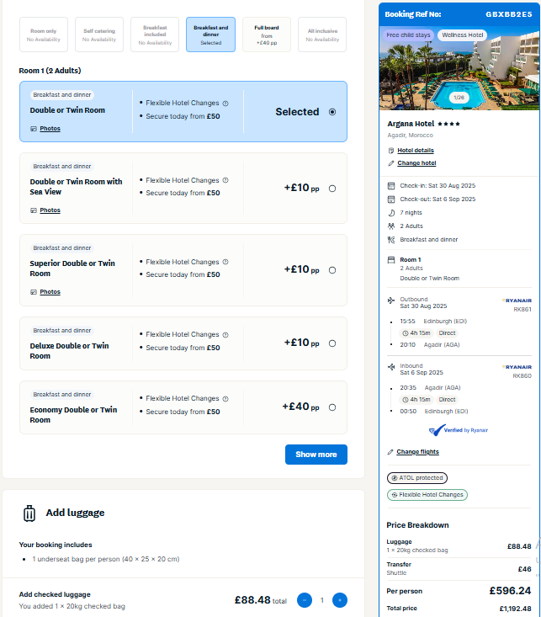541x617 pixels.
Task: Click the Luggage £88.48 breakdown amount
Action: 519,546
